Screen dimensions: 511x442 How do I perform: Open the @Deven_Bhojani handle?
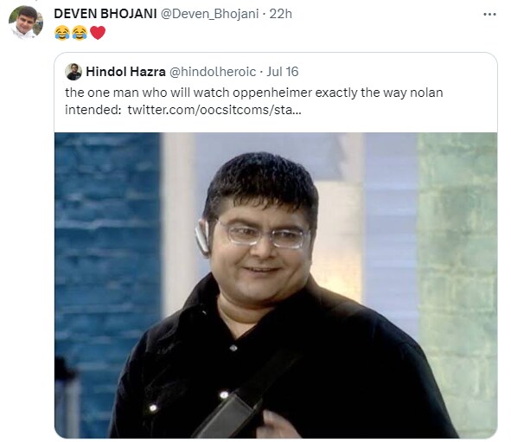click(x=210, y=14)
